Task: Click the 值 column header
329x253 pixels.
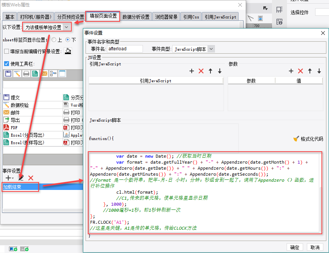Action: click(299, 81)
